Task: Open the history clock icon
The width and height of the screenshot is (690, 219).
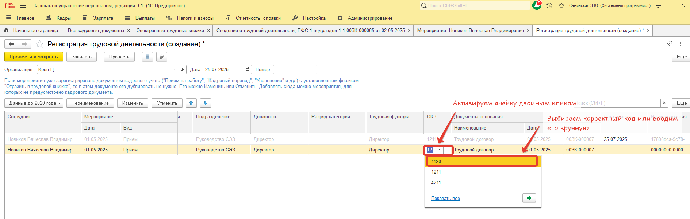Action: tap(549, 5)
